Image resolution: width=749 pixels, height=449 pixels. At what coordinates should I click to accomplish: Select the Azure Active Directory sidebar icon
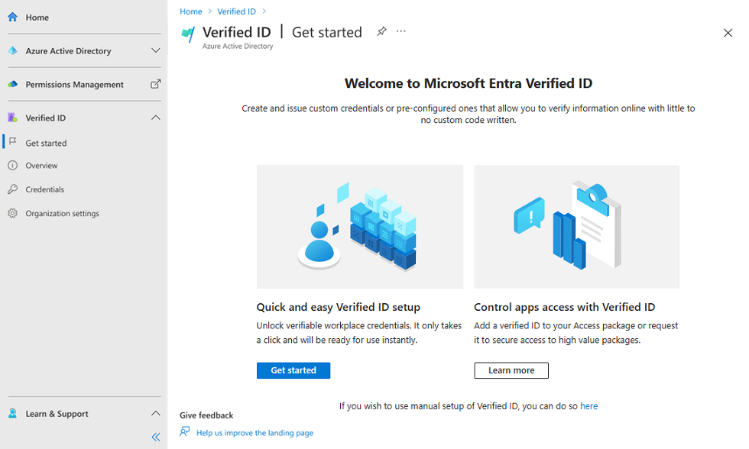[11, 50]
